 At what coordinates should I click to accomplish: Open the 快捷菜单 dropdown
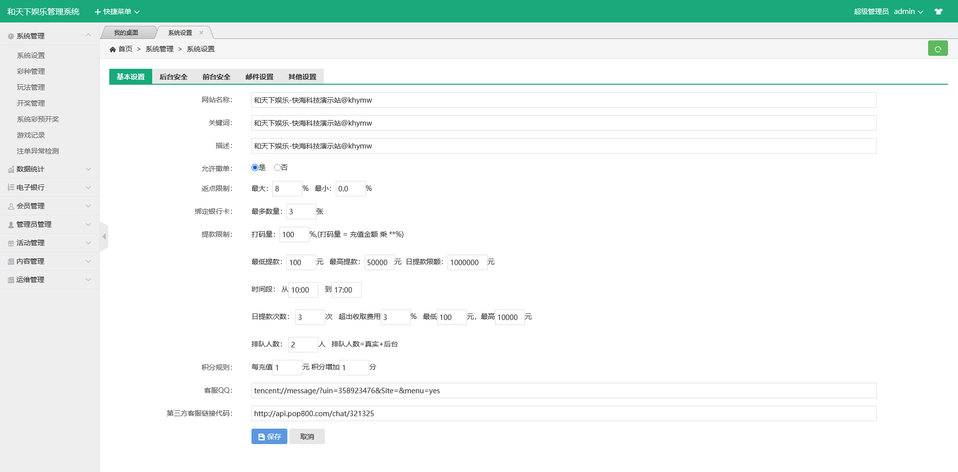117,11
